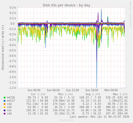Click the 'Min (-/+)' column header
This screenshot has width=133, height=123.
tap(66, 94)
